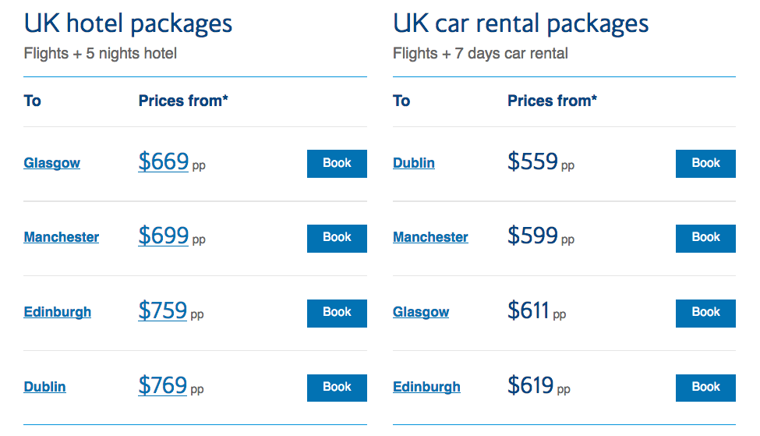
Task: Book the Edinburgh hotel package
Action: (337, 313)
